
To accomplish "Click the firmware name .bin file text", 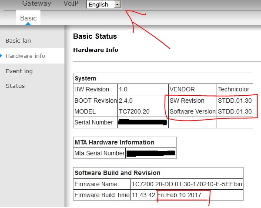I will pos(187,184).
